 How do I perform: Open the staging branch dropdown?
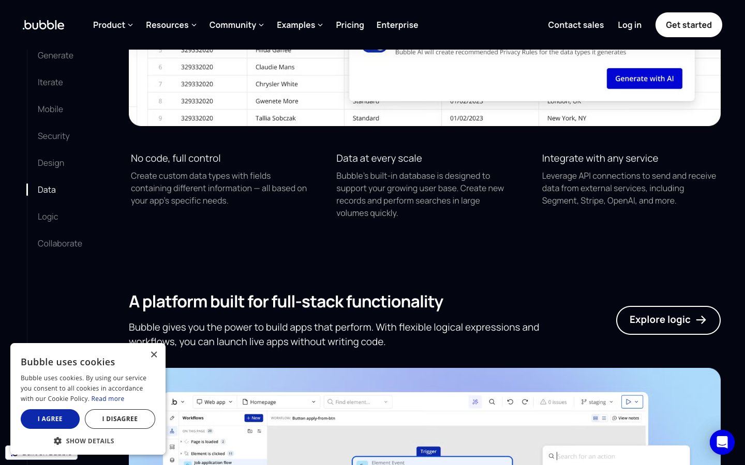[597, 402]
